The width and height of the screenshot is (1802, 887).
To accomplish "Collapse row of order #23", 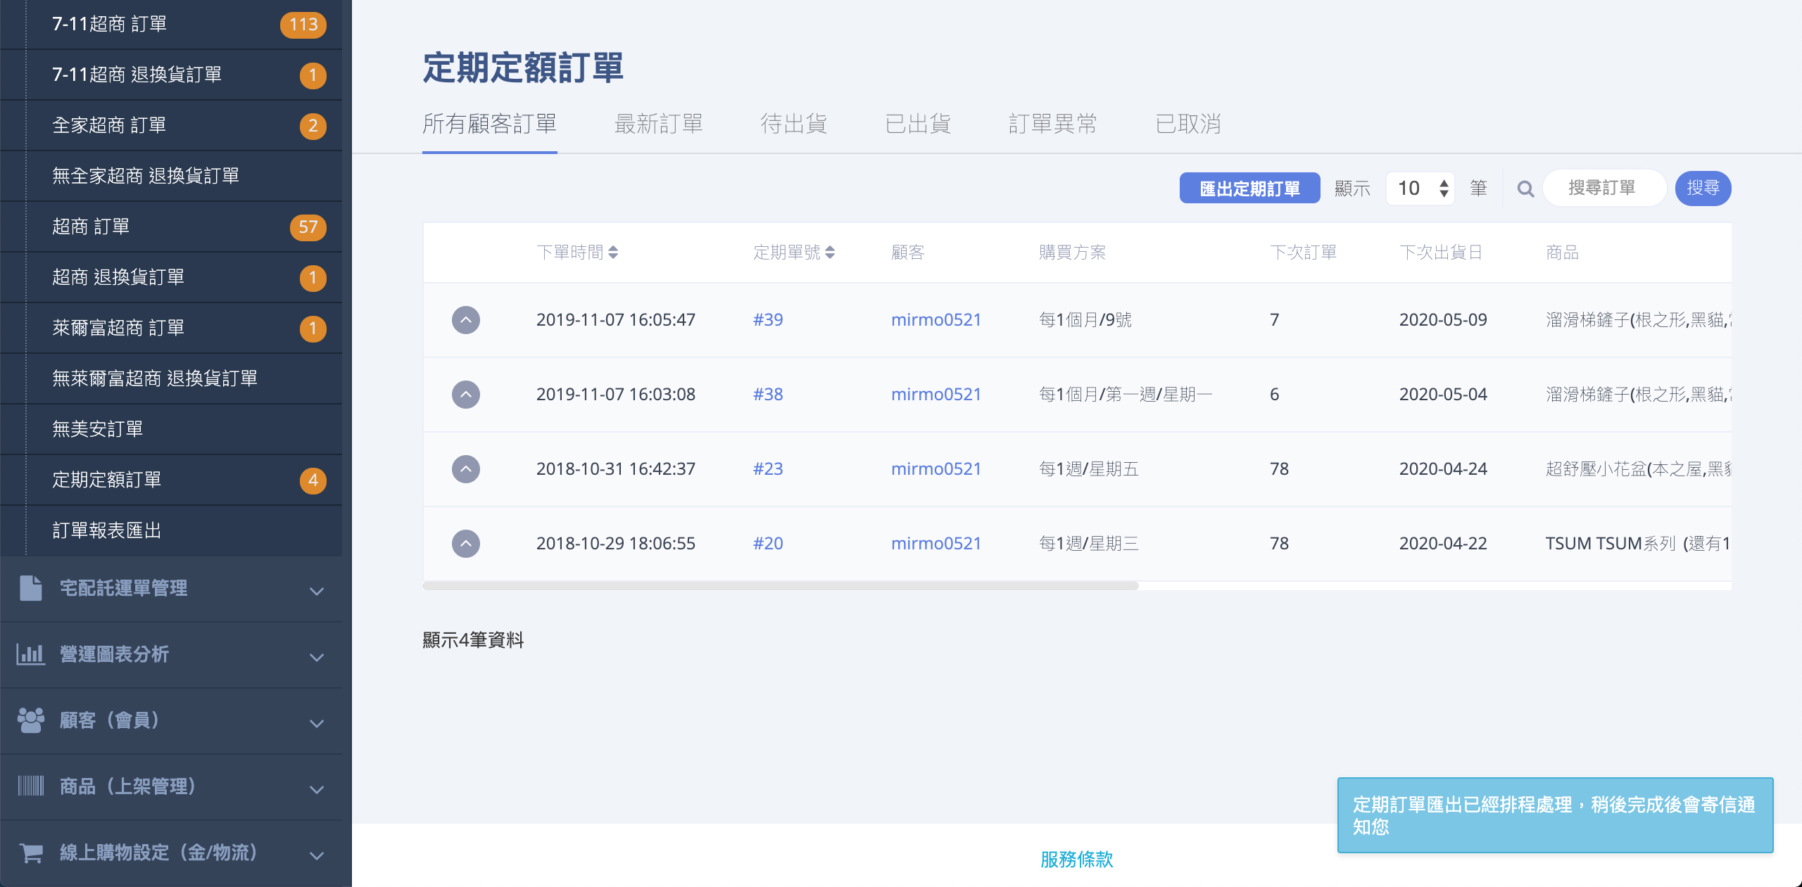I will pyautogui.click(x=466, y=469).
